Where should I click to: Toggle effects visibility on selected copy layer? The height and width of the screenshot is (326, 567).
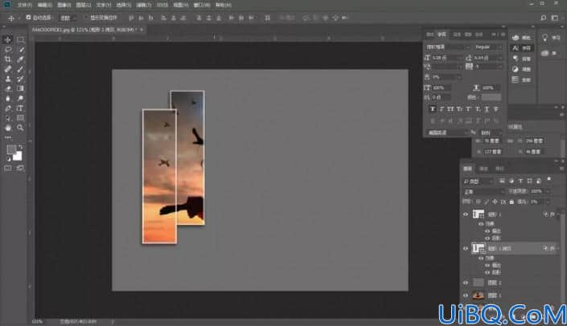click(481, 258)
